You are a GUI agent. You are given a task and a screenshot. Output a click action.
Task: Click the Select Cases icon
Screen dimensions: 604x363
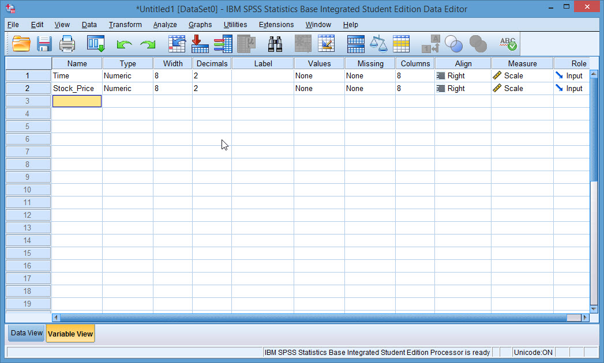[401, 43]
